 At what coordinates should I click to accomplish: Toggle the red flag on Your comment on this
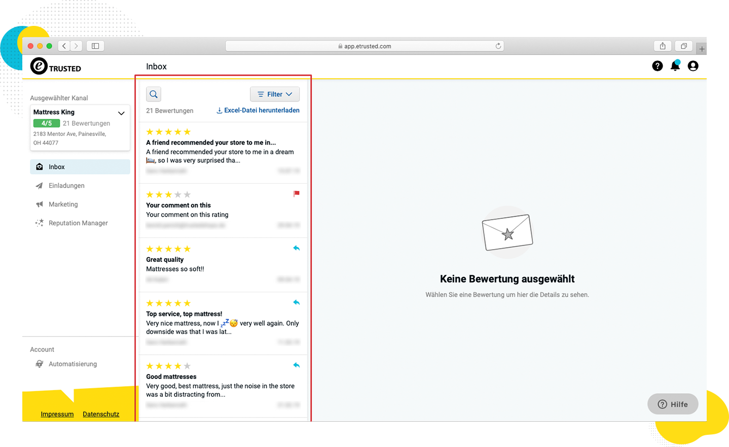tap(297, 194)
